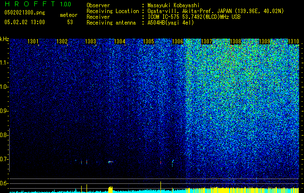Screen dimensions: 304x193
Task: Click the 1310 time marker
Action: [293, 41]
